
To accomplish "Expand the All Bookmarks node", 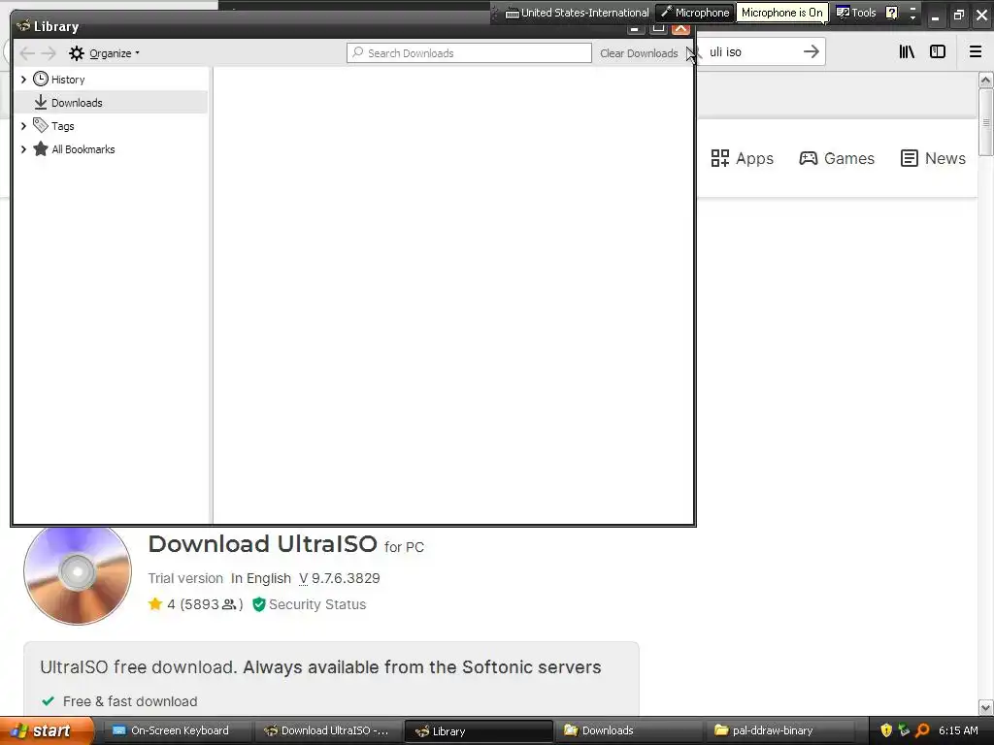I will point(23,149).
